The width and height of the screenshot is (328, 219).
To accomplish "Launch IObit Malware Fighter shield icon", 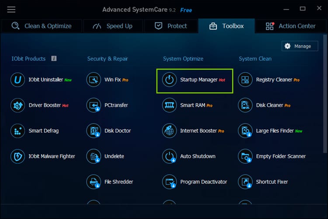I will point(18,156).
